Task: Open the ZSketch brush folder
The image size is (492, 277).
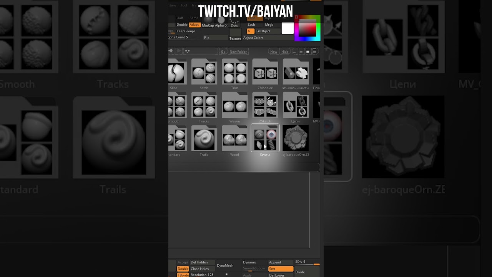Action: [265, 105]
